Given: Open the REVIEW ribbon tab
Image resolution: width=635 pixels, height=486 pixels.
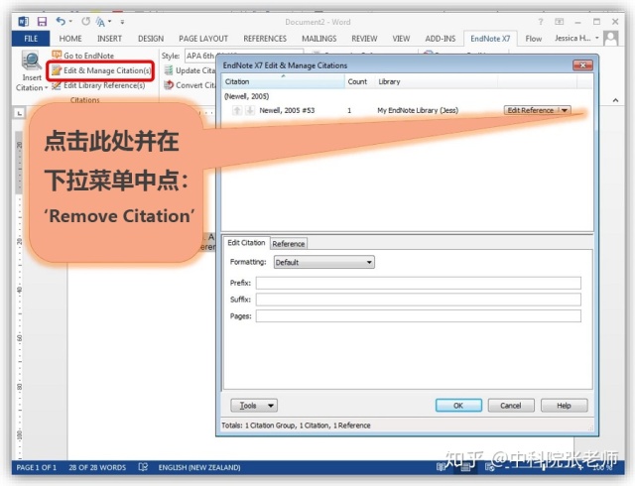Looking at the screenshot, I should 364,39.
